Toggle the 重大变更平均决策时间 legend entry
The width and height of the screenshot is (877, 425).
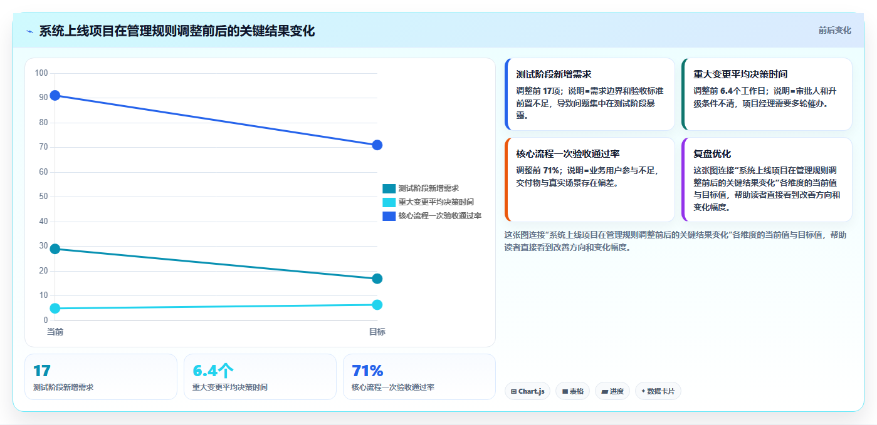(x=428, y=202)
